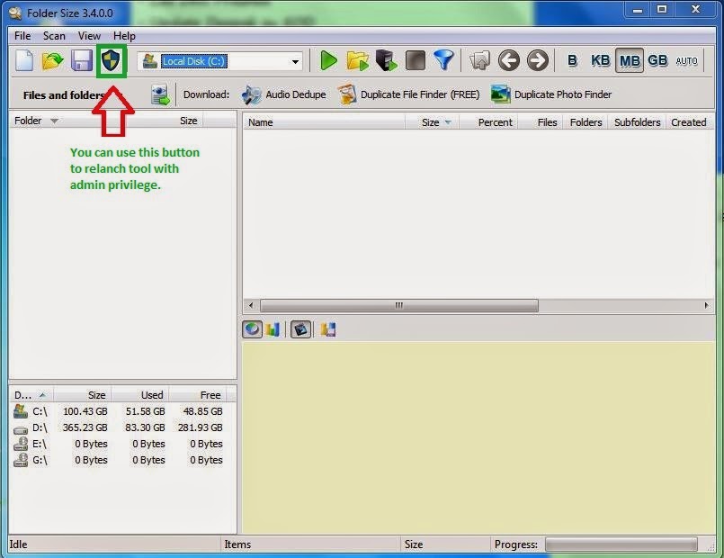724x558 pixels.
Task: Click the Duplicate File Finder icon
Action: click(x=347, y=94)
